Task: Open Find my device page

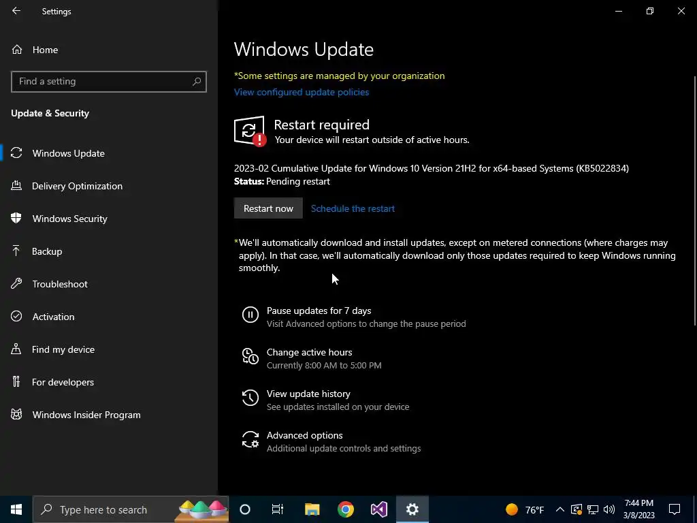Action: (63, 349)
